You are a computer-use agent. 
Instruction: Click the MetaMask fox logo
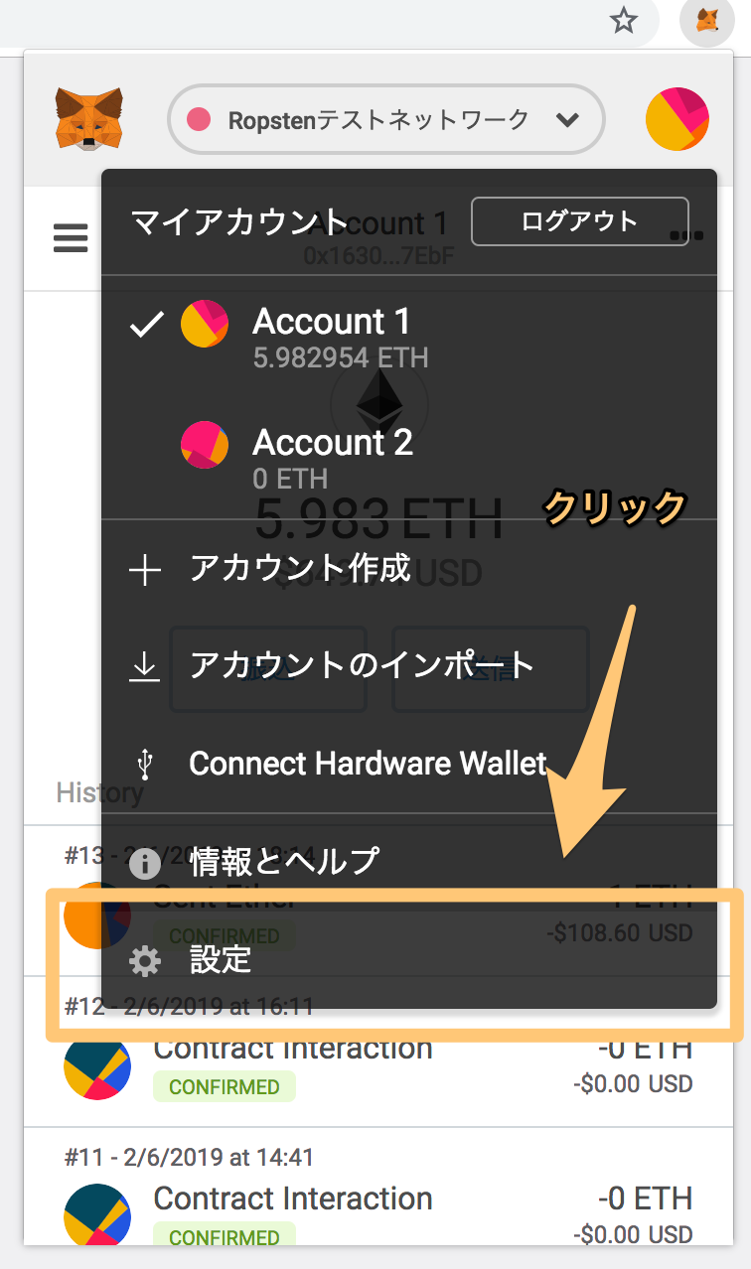89,118
